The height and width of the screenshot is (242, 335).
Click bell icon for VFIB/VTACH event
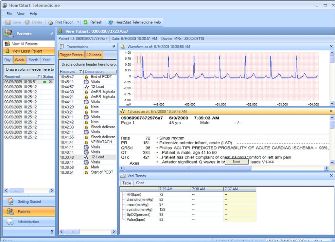click(86, 142)
